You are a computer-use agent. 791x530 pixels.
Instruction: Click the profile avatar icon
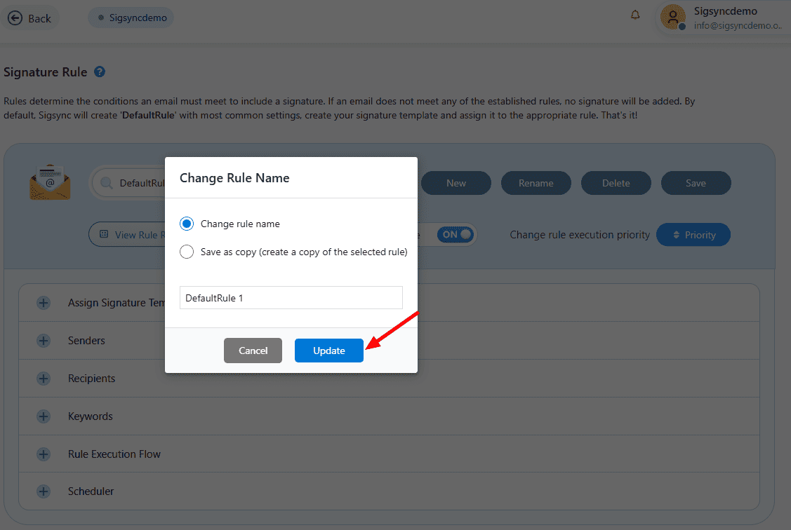click(x=672, y=18)
